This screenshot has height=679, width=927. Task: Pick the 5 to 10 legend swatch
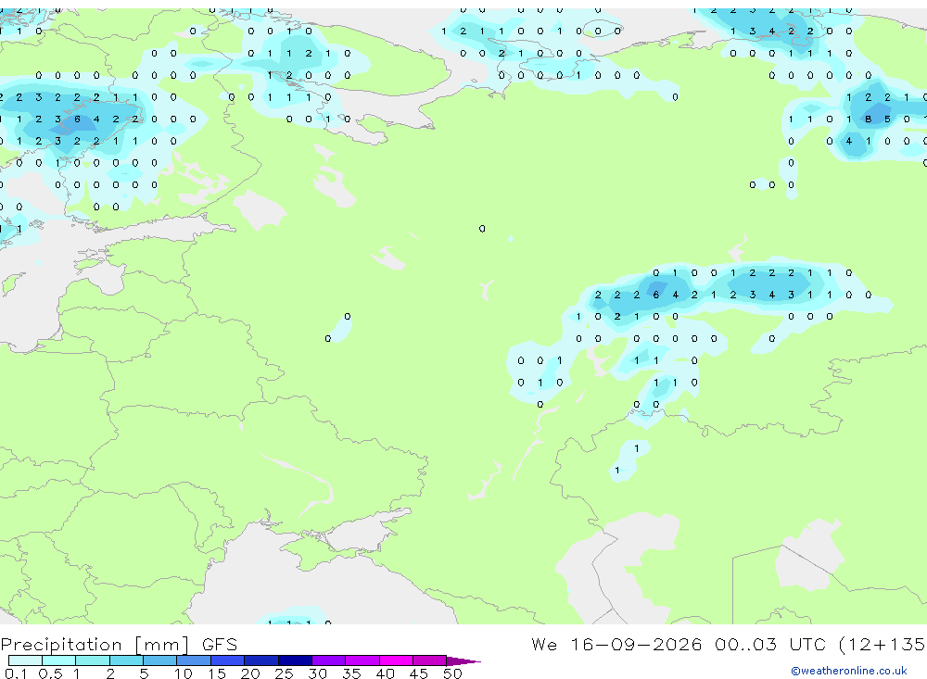pyautogui.click(x=160, y=660)
